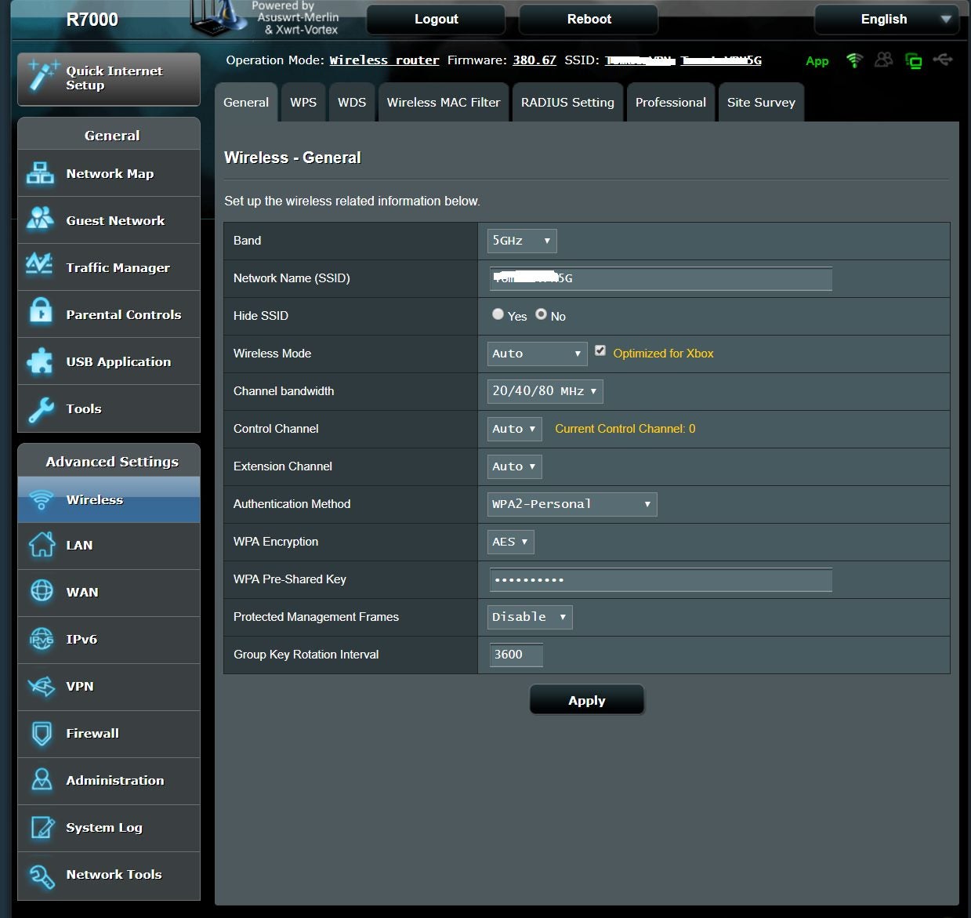Click the Network Map sidebar icon

40,173
